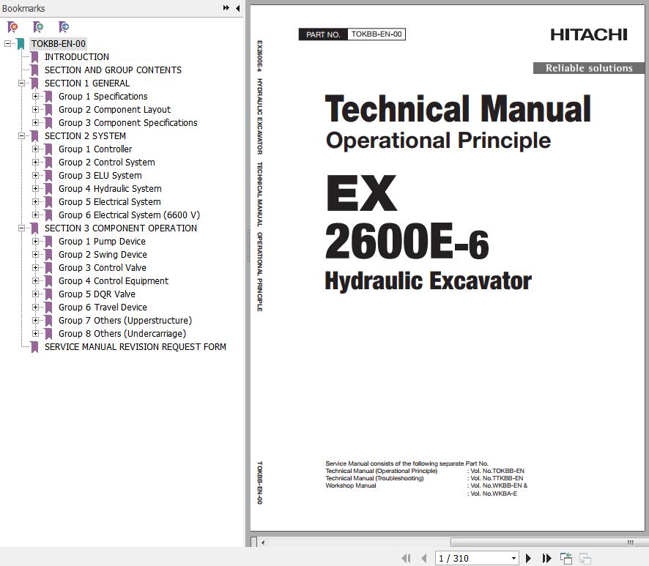
Task: Collapse the Bookmarks panel with left arrow
Action: [x=237, y=8]
